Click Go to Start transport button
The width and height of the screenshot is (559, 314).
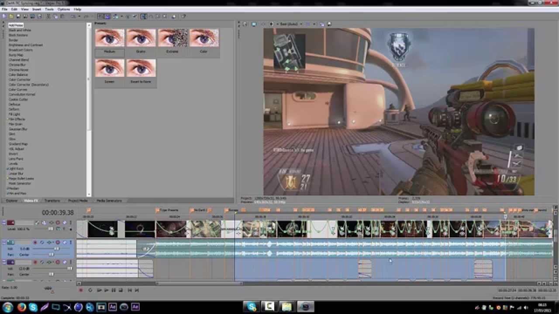[x=129, y=290]
